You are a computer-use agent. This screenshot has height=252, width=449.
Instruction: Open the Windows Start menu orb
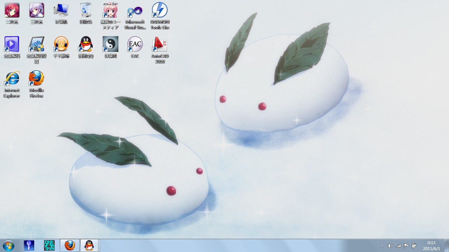(x=9, y=245)
